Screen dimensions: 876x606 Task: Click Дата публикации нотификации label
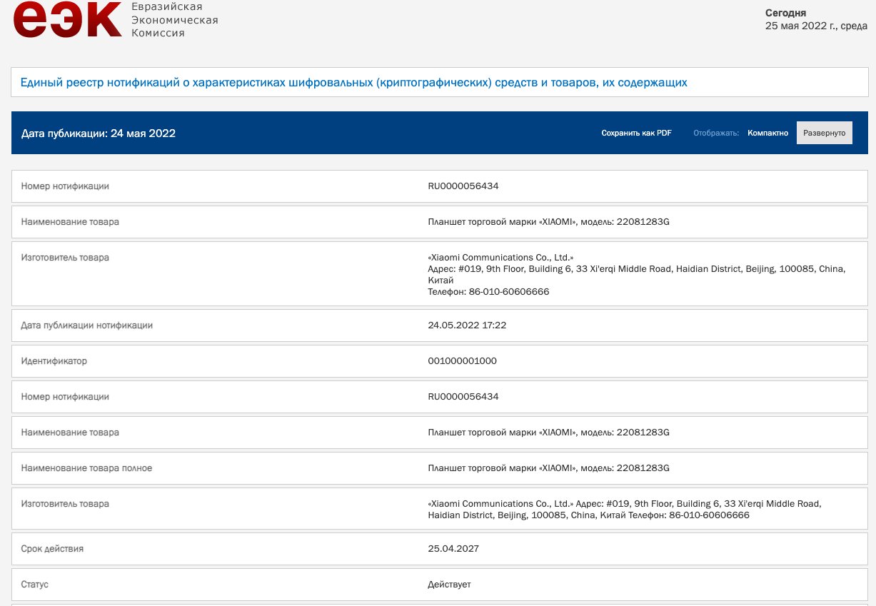(x=87, y=325)
